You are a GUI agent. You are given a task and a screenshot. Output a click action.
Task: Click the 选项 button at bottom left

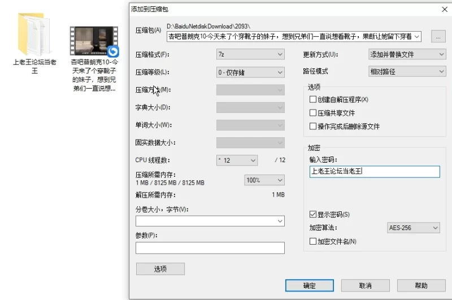160,269
